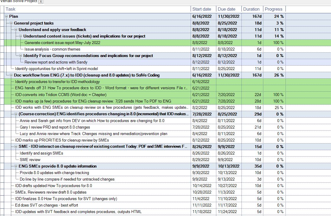Collapse Understand and apply user feedback

pos(16,30)
